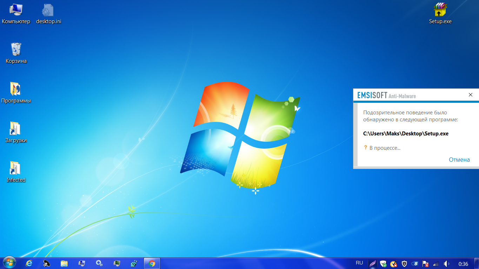Image resolution: width=479 pixels, height=269 pixels.
Task: Click the clock showing 0:36
Action: pos(463,264)
